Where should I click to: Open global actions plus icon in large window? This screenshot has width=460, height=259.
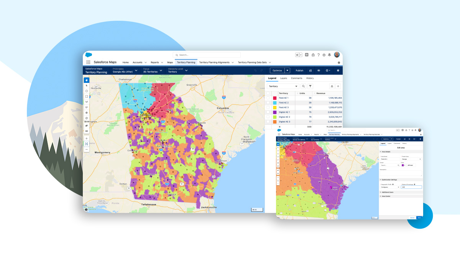coord(307,55)
